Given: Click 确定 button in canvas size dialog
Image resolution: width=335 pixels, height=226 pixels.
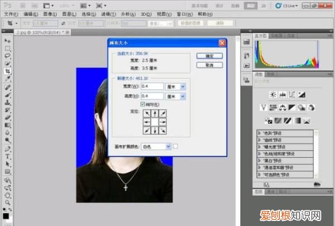Looking at the screenshot, I should (x=209, y=56).
